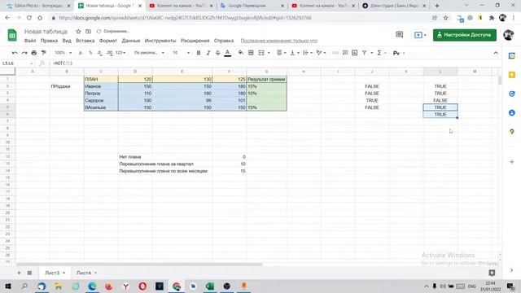Open the Правка menu
The height and width of the screenshot is (293, 521).
(49, 41)
